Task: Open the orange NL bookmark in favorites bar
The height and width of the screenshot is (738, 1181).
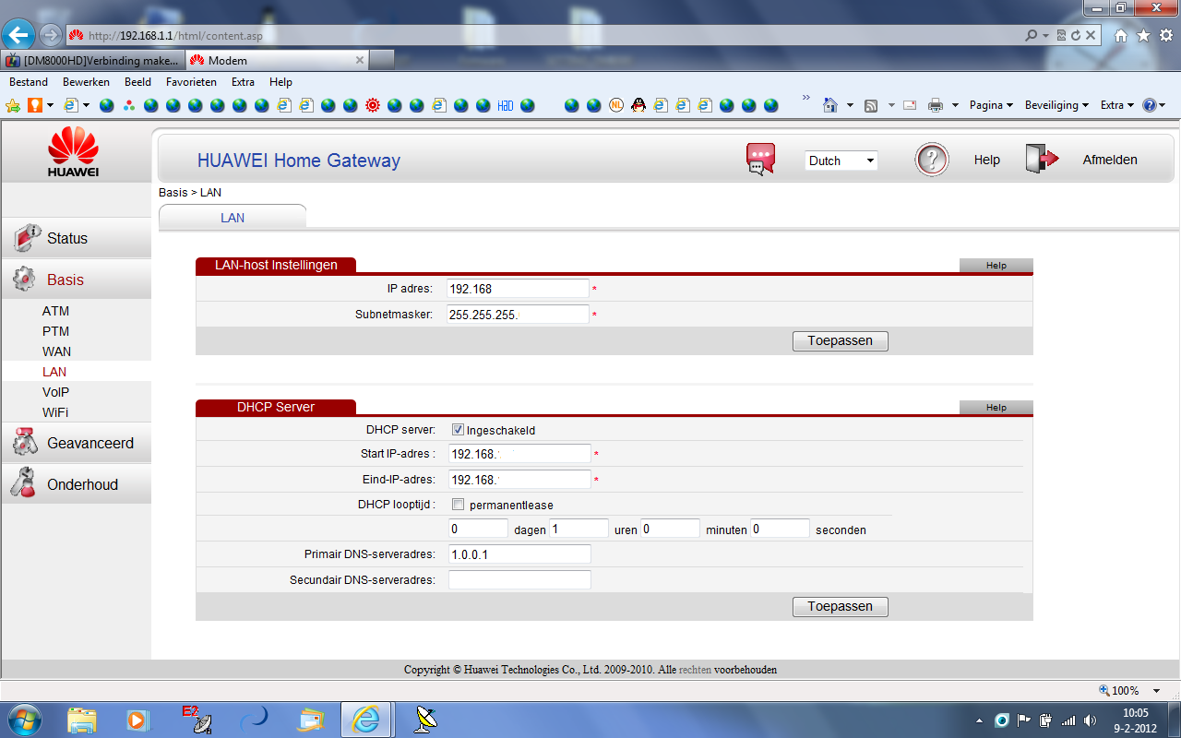Action: [x=616, y=105]
